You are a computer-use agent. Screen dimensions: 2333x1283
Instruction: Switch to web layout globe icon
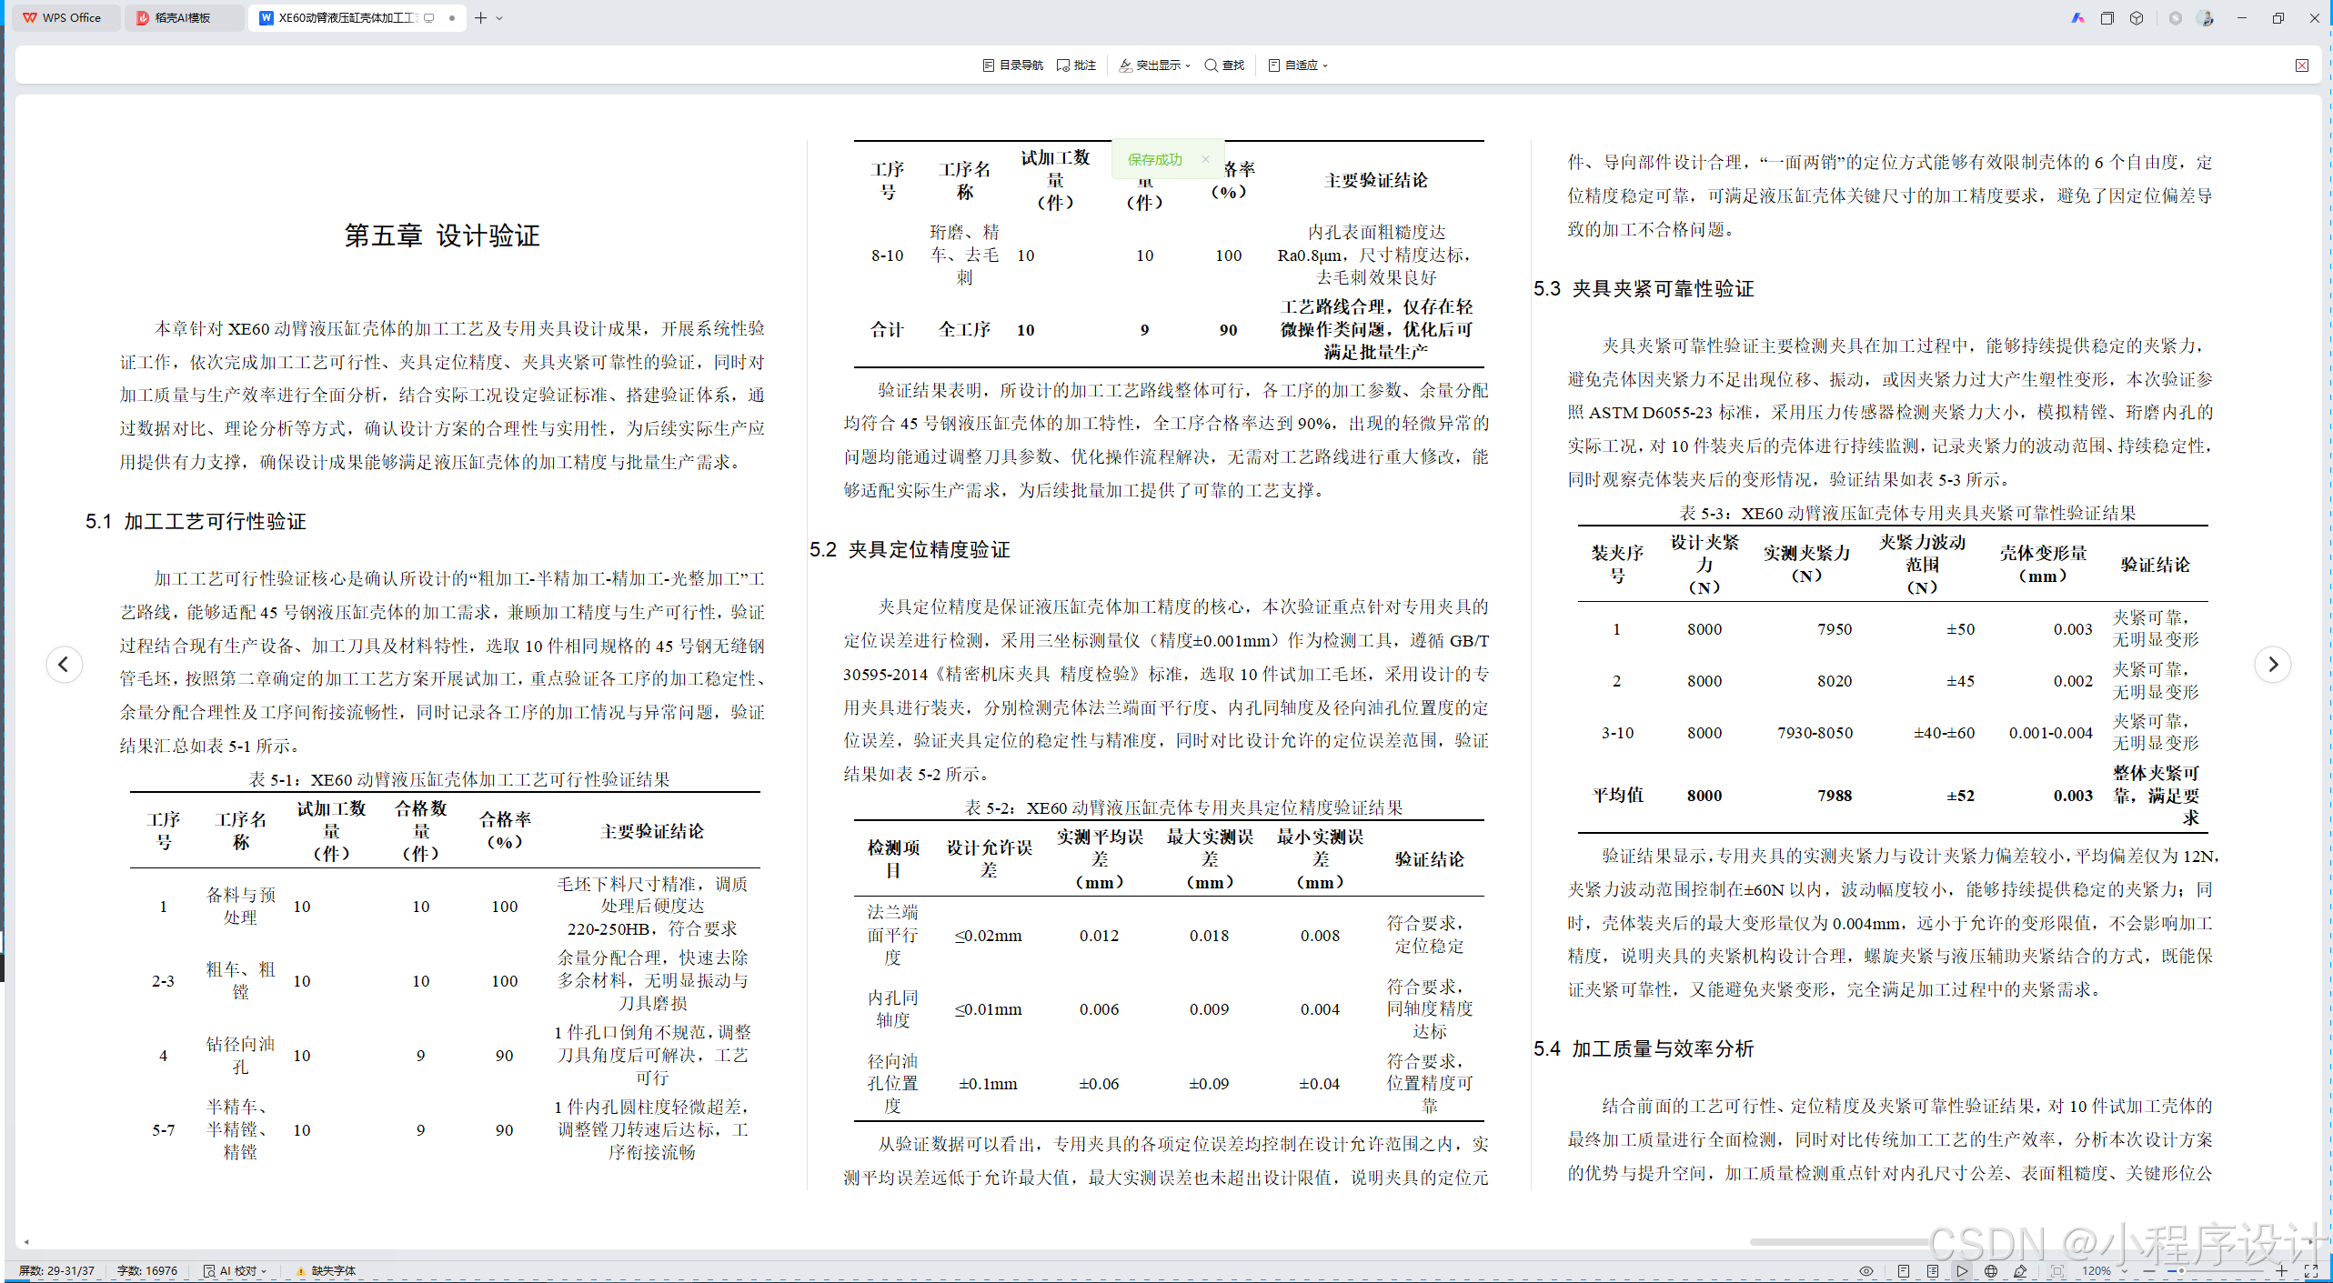[1991, 1271]
